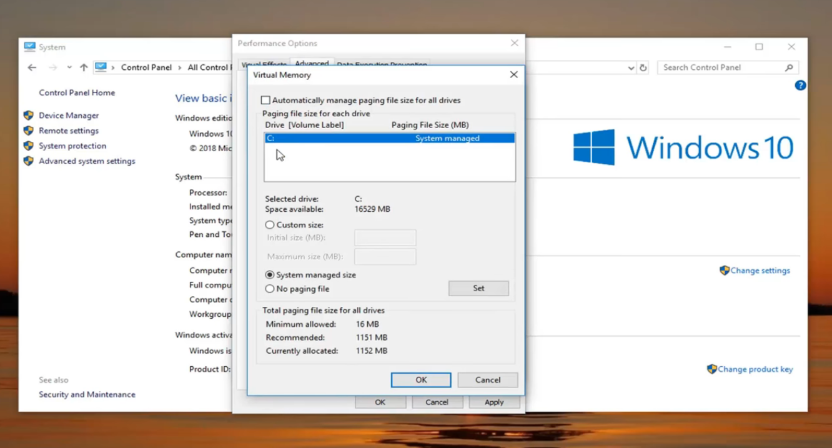This screenshot has width=832, height=448.
Task: Click the shield icon beside Device Manager
Action: (27, 115)
